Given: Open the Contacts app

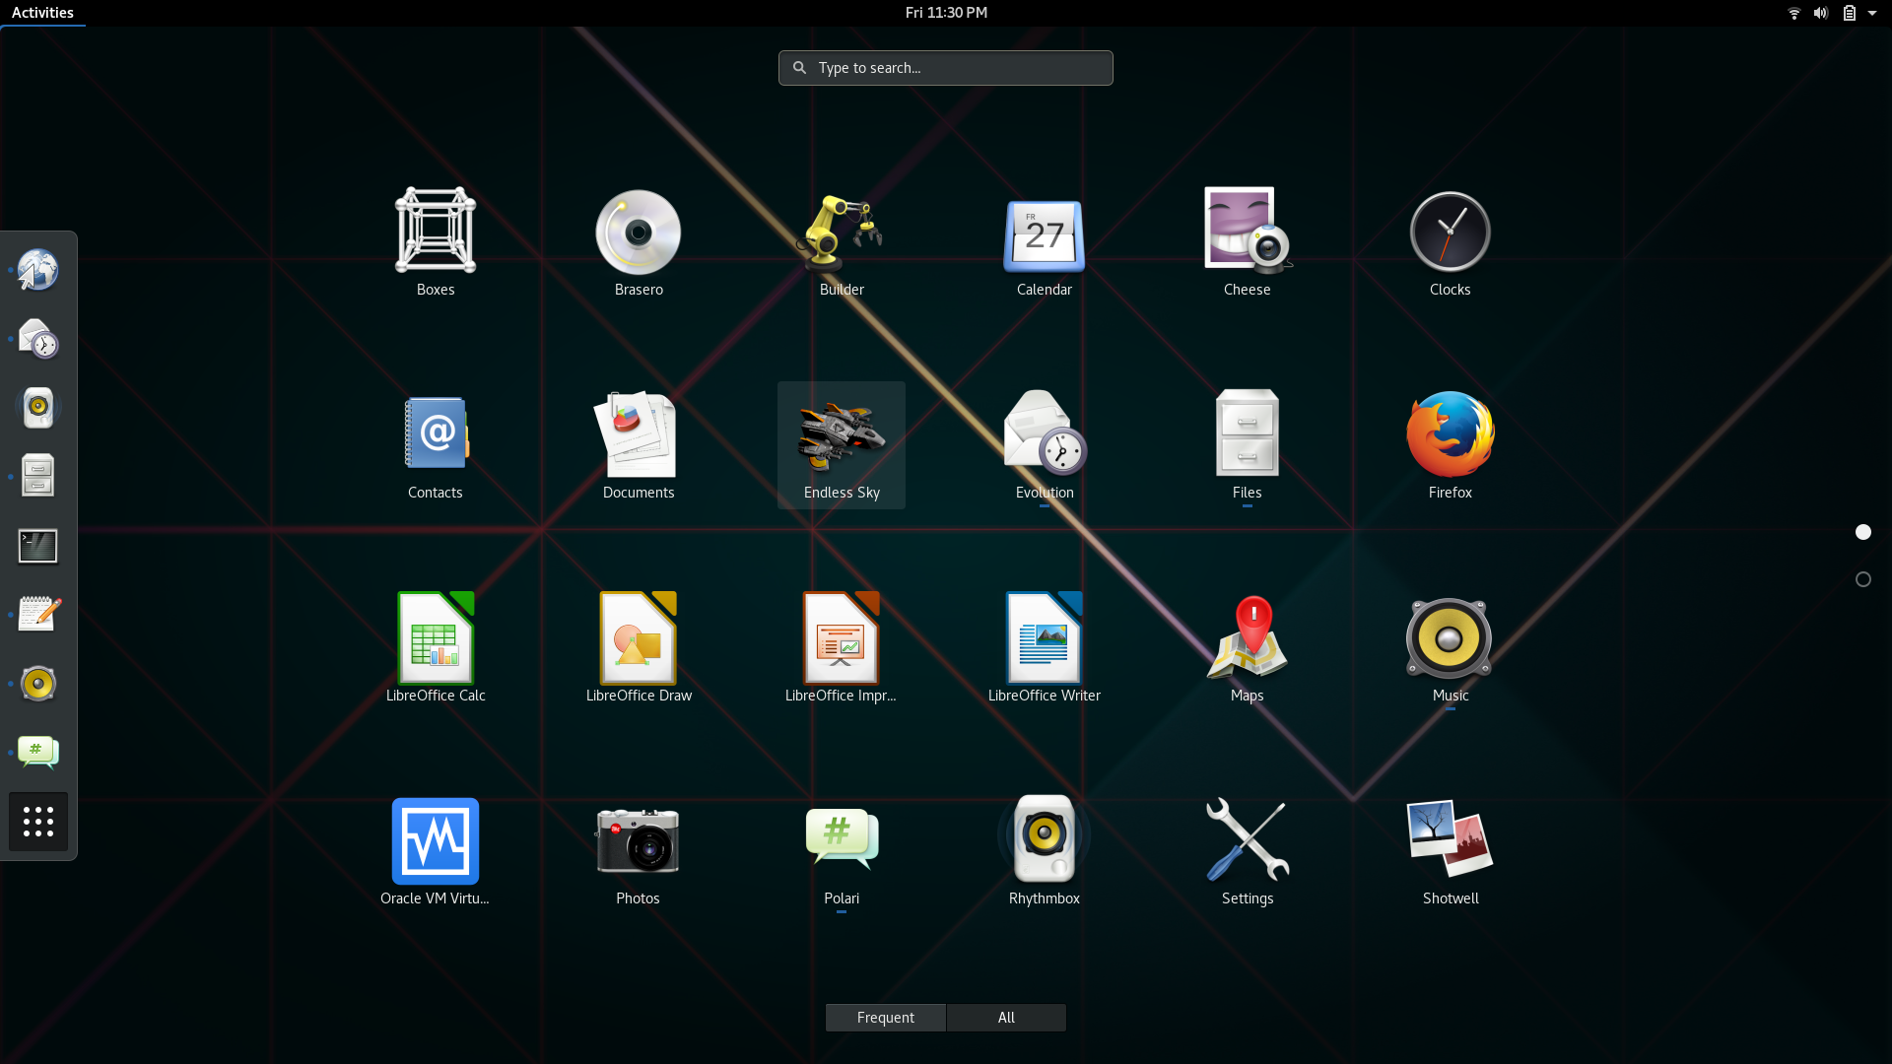Looking at the screenshot, I should pos(436,445).
